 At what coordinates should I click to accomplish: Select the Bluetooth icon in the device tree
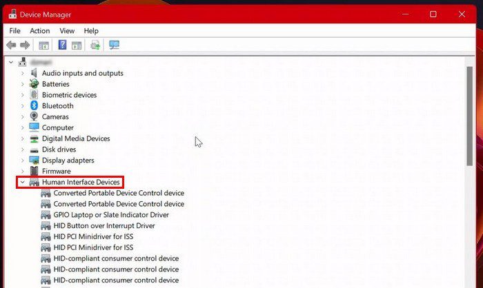tap(34, 106)
